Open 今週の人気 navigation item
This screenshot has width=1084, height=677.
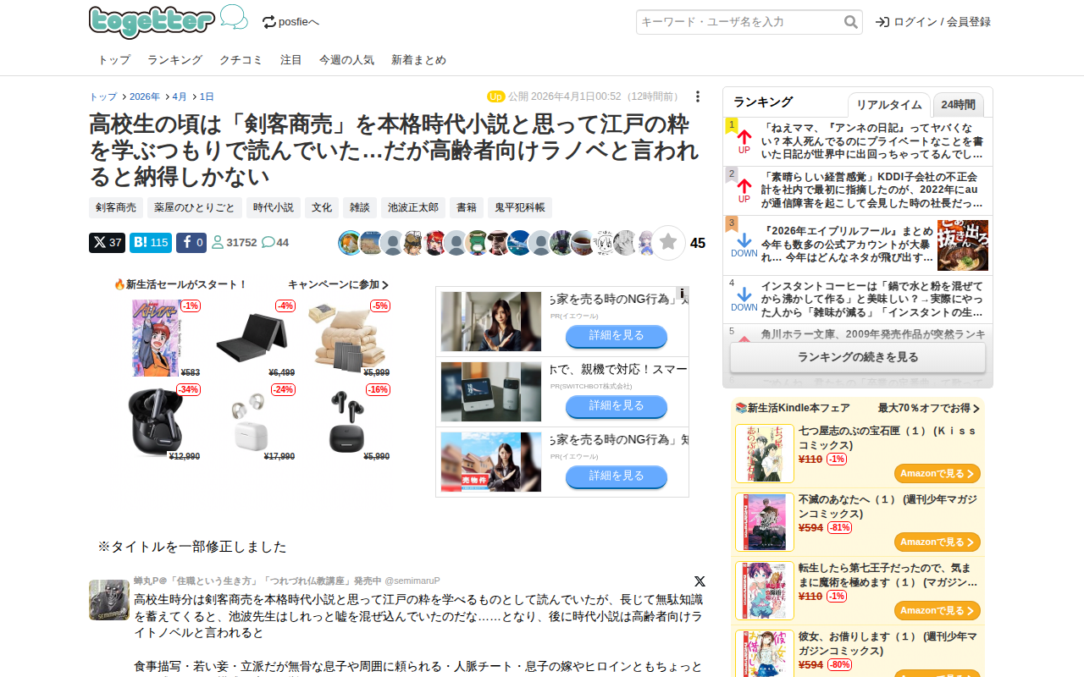point(346,60)
